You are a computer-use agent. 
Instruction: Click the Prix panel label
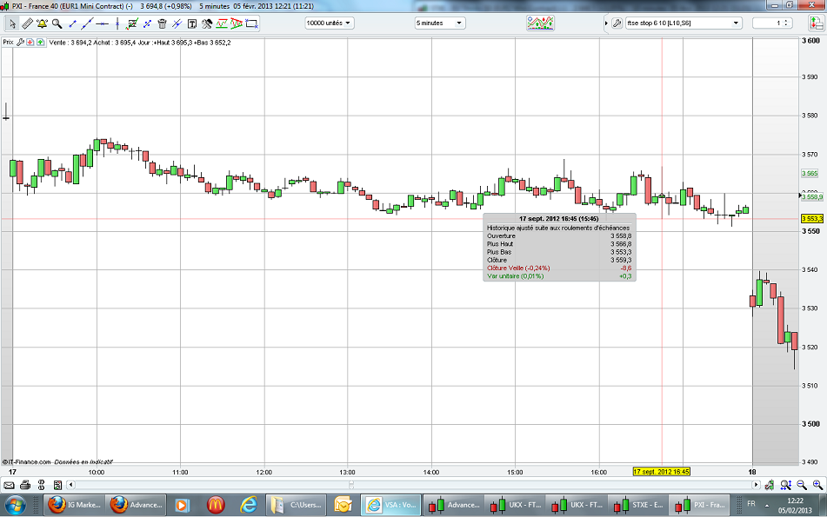pos(8,43)
